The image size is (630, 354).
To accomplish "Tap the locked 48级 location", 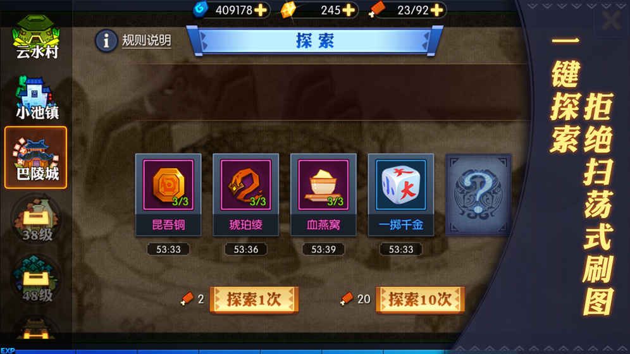I will pyautogui.click(x=37, y=279).
